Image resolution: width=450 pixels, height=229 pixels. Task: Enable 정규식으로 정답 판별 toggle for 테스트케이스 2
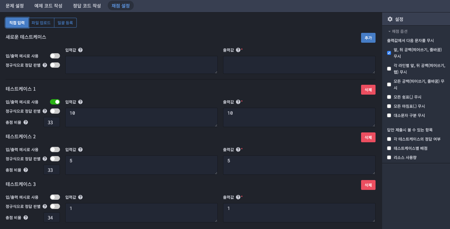[55, 159]
